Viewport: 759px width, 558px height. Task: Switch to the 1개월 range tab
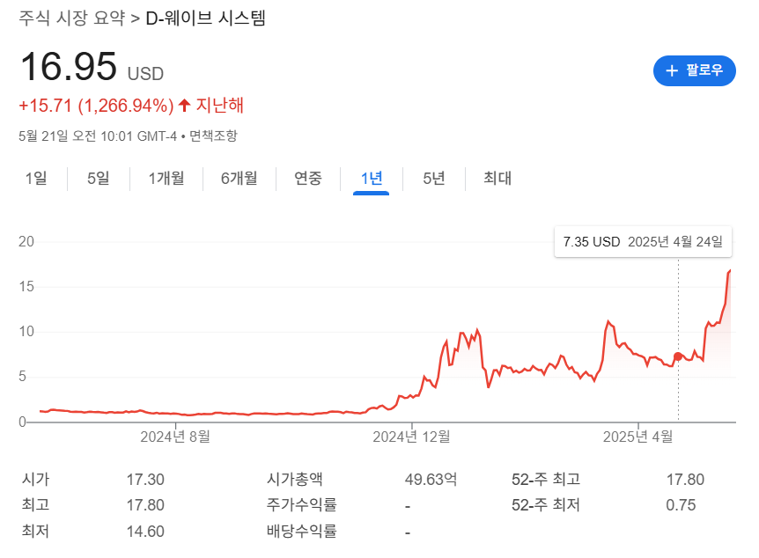coord(166,178)
